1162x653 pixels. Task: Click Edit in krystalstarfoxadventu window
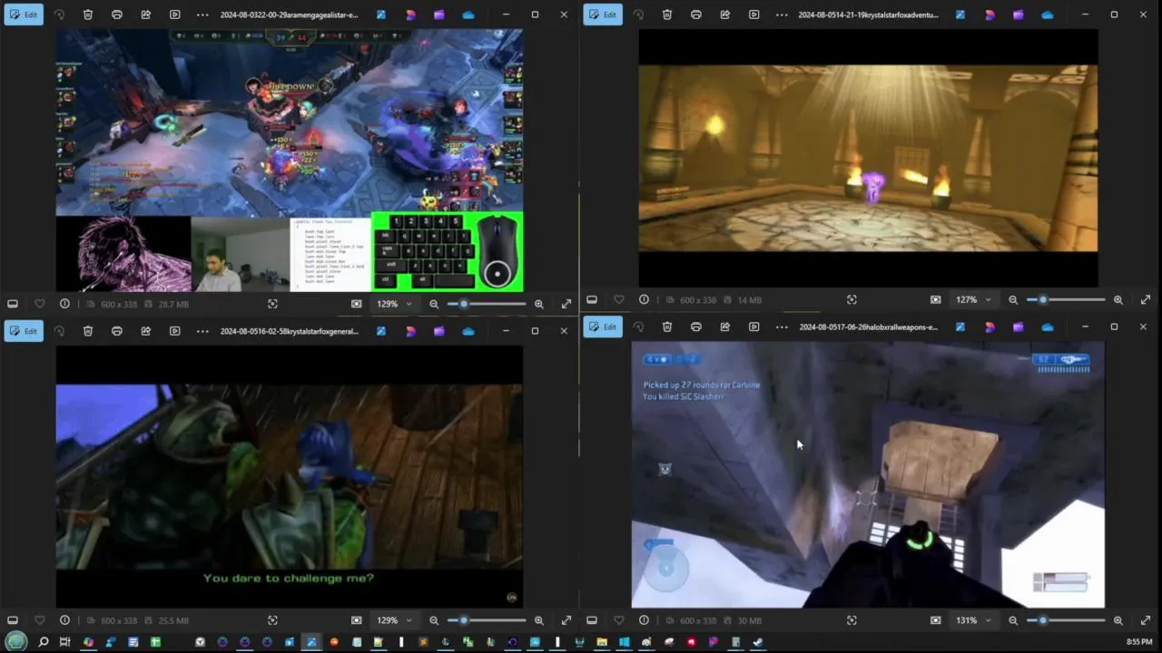(x=603, y=15)
